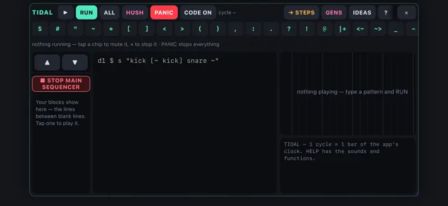This screenshot has width=448, height=206.
Task: Insert the ~ rest symbol chip
Action: [x=93, y=29]
